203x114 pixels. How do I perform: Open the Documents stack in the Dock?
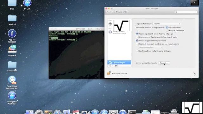coord(155,112)
